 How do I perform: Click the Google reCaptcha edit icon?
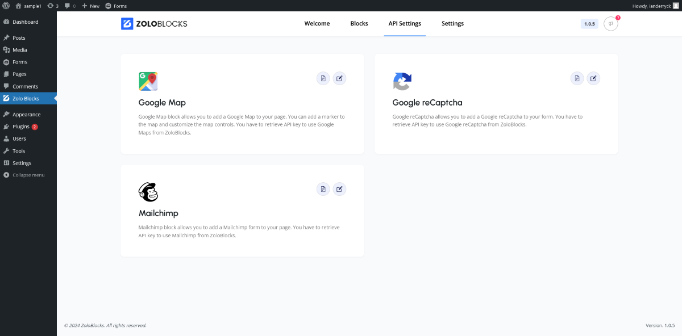pos(593,78)
